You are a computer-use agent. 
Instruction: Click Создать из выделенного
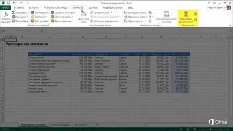pos(104,21)
